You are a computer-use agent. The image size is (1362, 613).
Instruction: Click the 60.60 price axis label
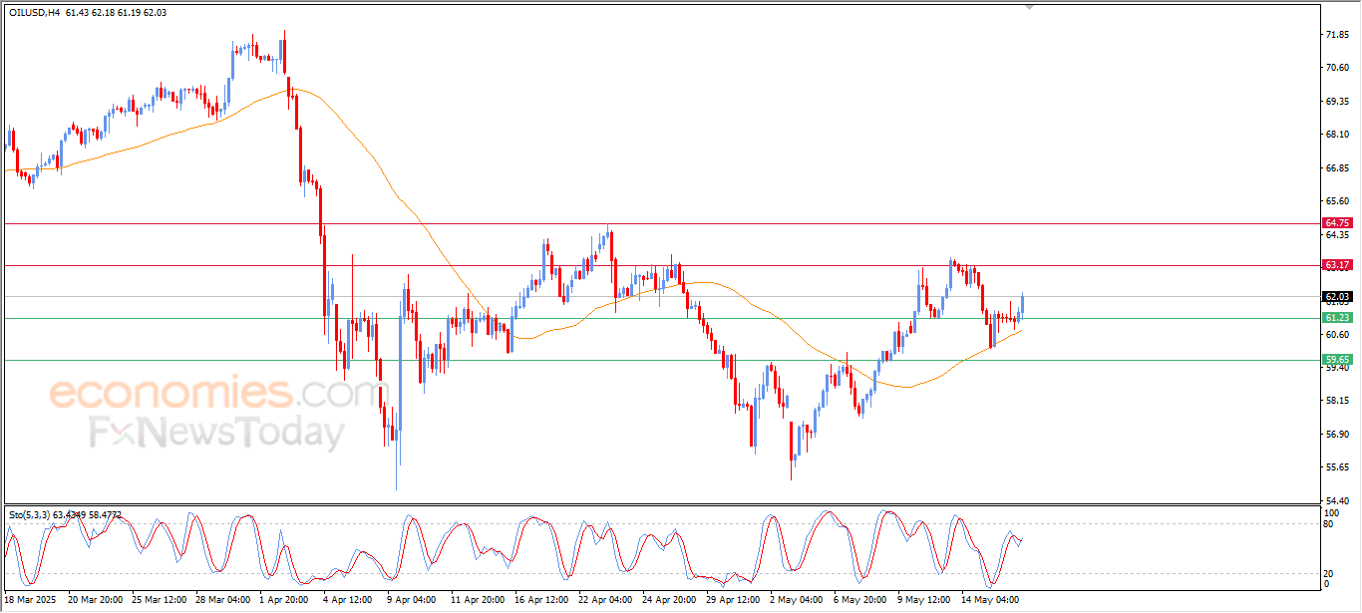1338,334
